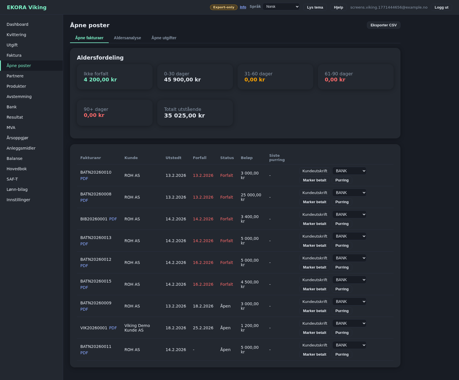Open PDF for invoice BIB20260001
The height and width of the screenshot is (380, 459).
click(x=113, y=219)
